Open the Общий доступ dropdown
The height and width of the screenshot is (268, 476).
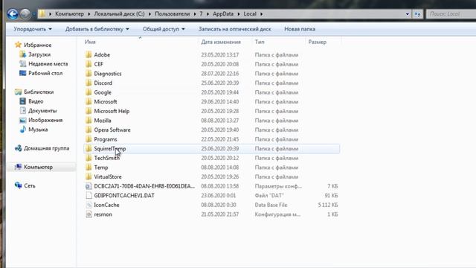[164, 29]
